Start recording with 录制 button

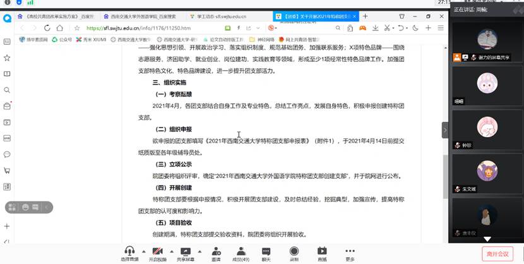tap(294, 254)
